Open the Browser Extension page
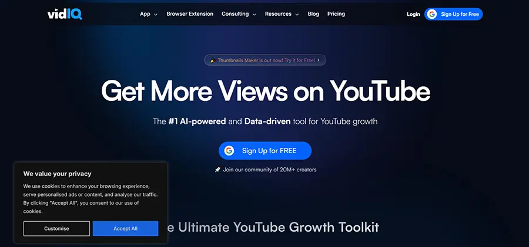 click(x=190, y=14)
